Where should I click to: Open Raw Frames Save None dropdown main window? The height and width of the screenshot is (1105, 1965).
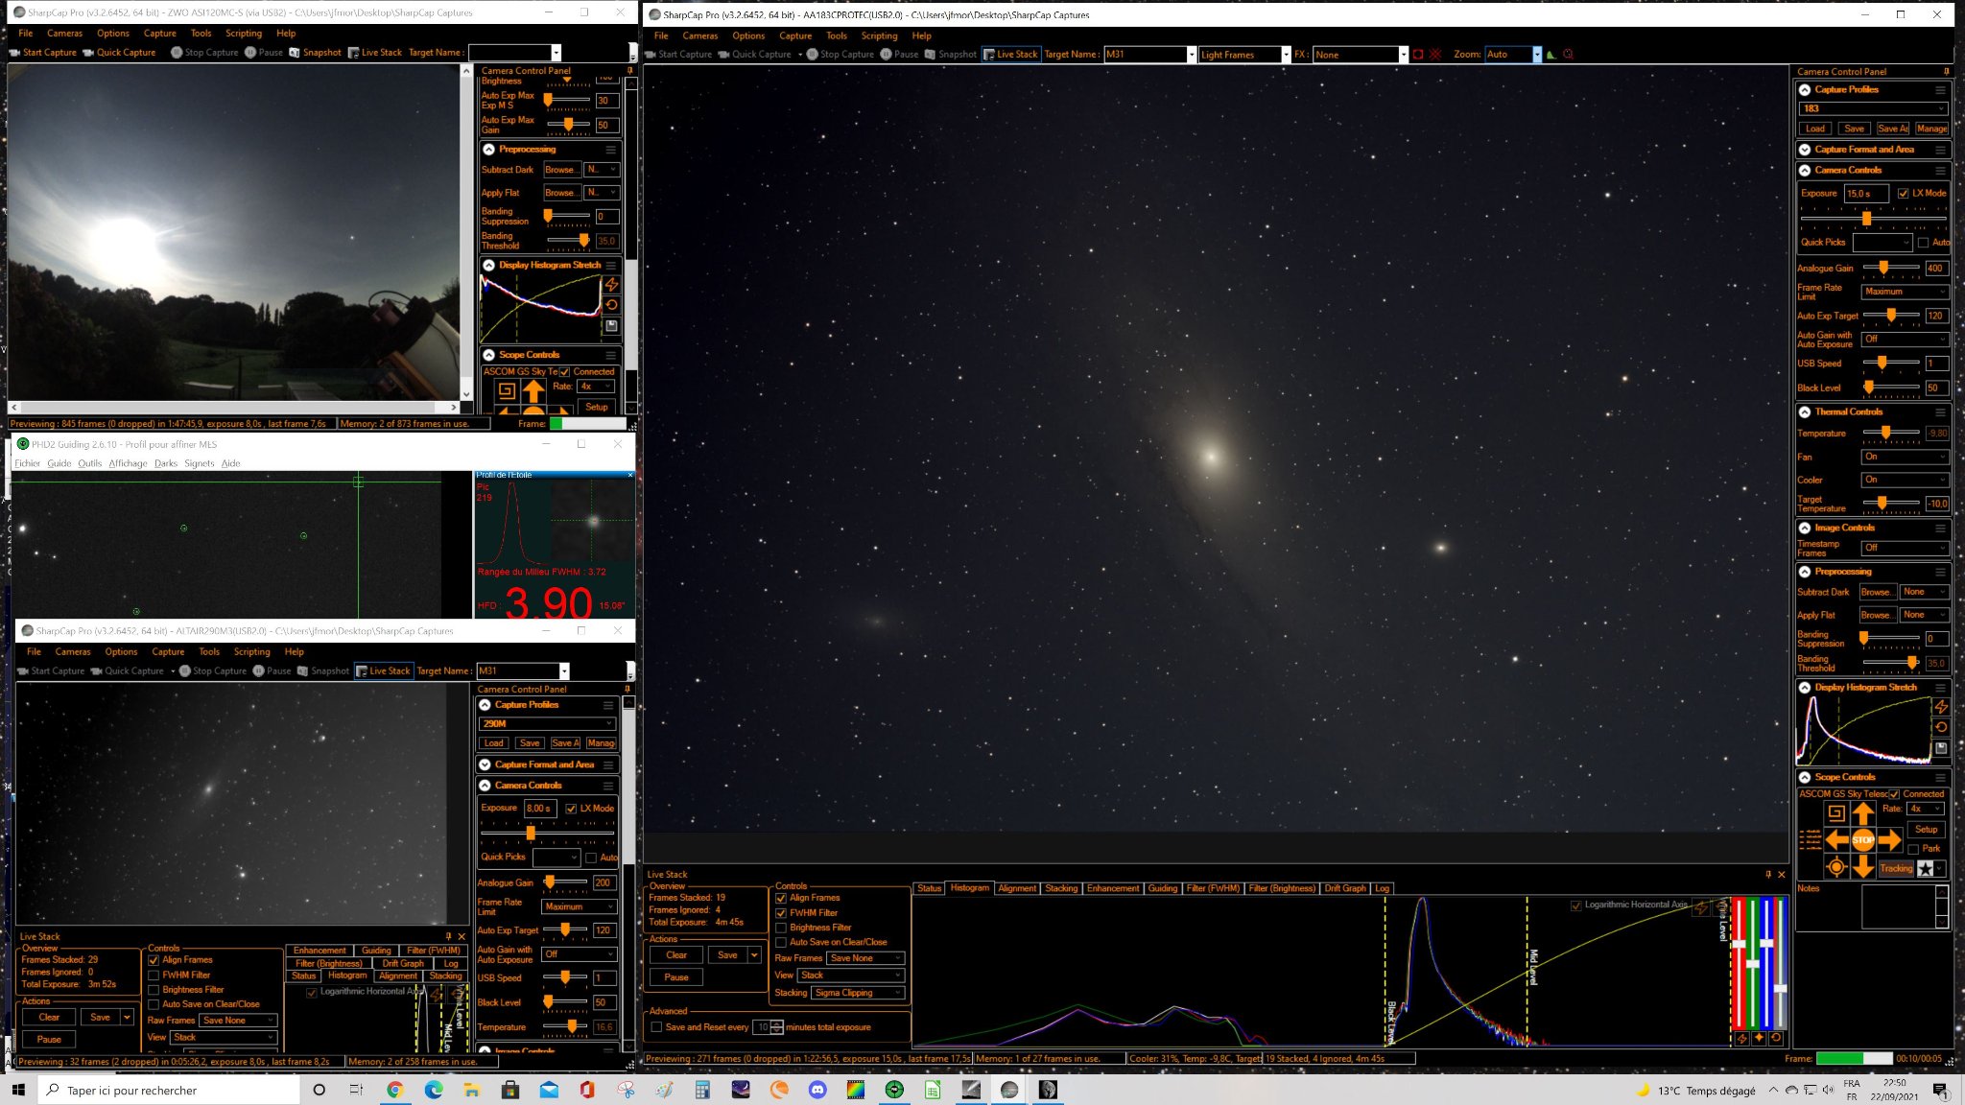(x=866, y=958)
